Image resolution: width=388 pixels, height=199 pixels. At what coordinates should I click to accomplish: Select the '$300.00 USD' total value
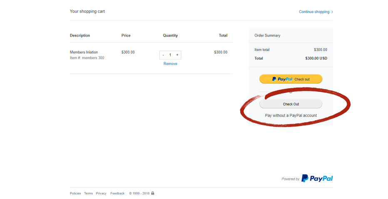[316, 58]
